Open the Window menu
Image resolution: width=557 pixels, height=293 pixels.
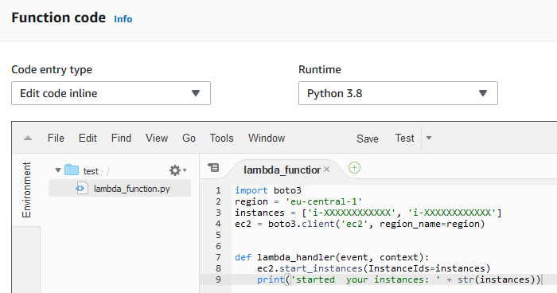[x=267, y=138]
